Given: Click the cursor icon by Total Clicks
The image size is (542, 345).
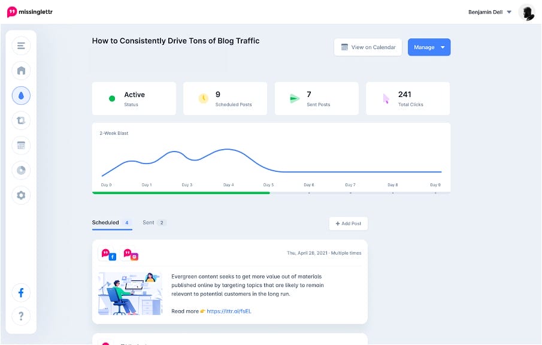Looking at the screenshot, I should tap(386, 99).
